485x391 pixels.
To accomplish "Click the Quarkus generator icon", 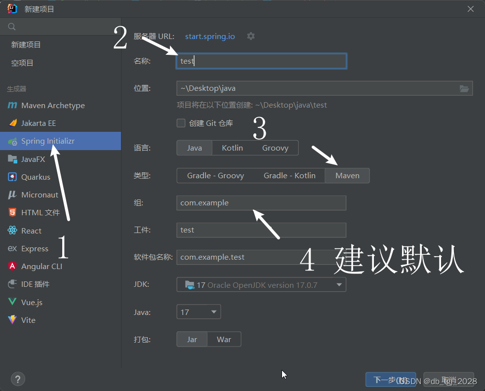I will pyautogui.click(x=12, y=177).
